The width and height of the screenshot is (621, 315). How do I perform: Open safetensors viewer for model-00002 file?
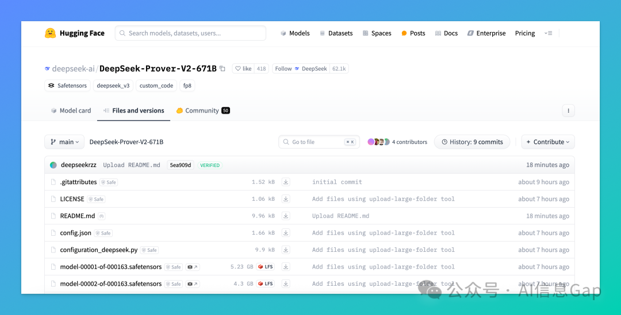click(x=193, y=284)
